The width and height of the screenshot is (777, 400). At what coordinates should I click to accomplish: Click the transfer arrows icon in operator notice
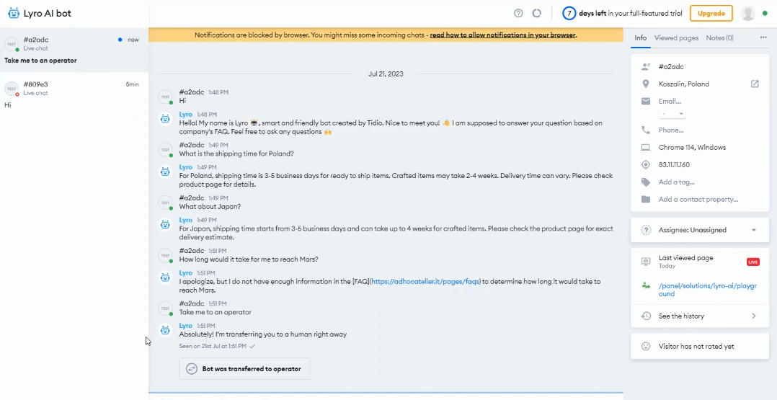191,369
